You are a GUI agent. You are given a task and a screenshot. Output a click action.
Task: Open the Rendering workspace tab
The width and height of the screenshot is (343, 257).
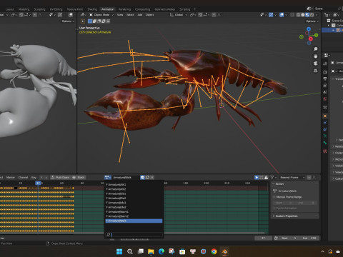(x=124, y=9)
